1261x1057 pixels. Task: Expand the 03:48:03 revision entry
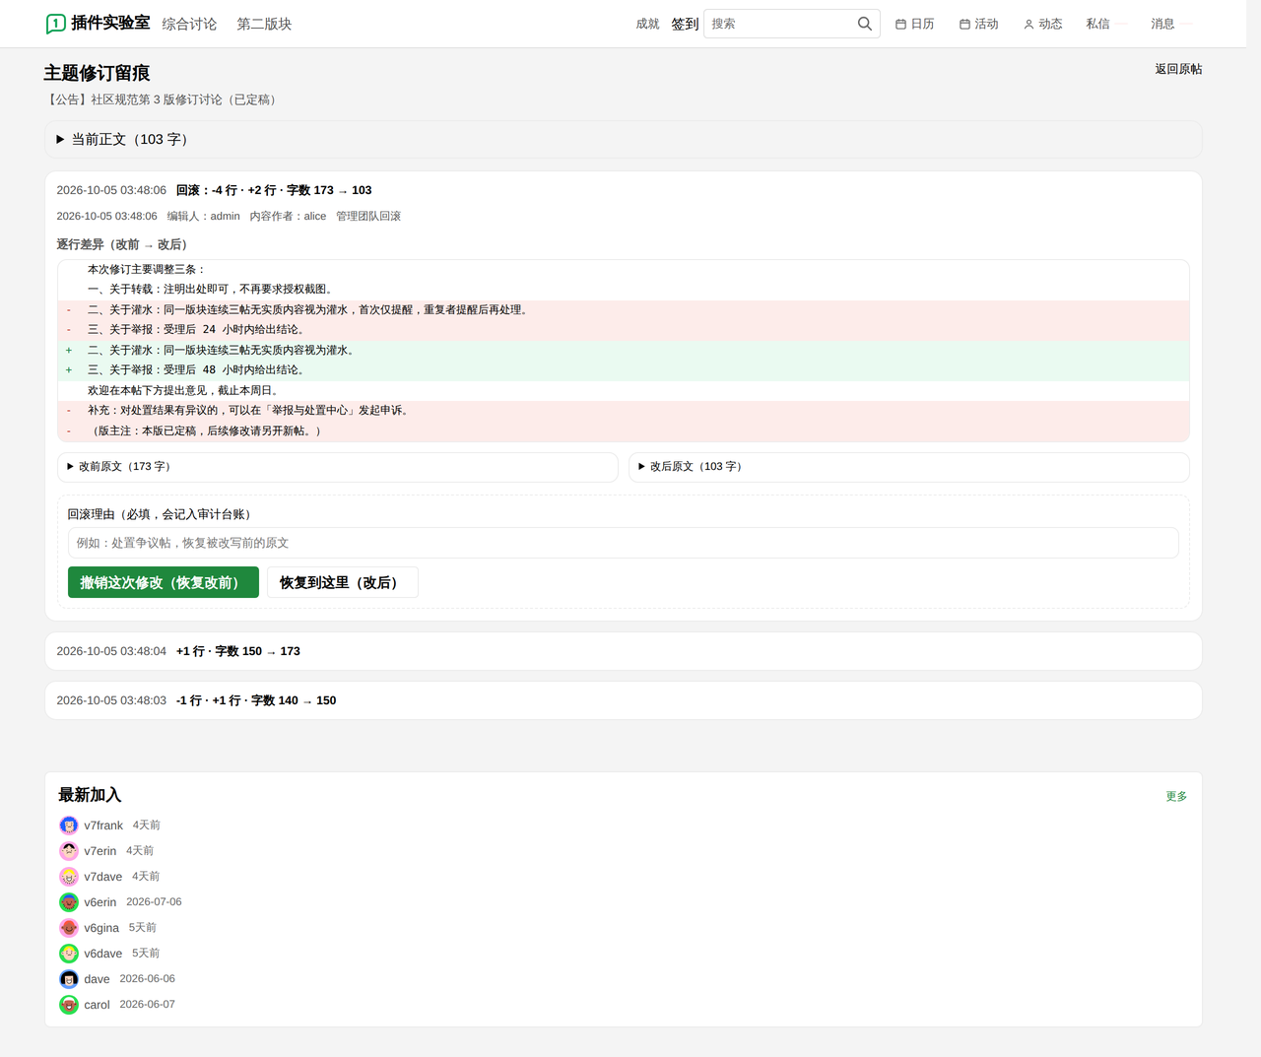pos(623,700)
